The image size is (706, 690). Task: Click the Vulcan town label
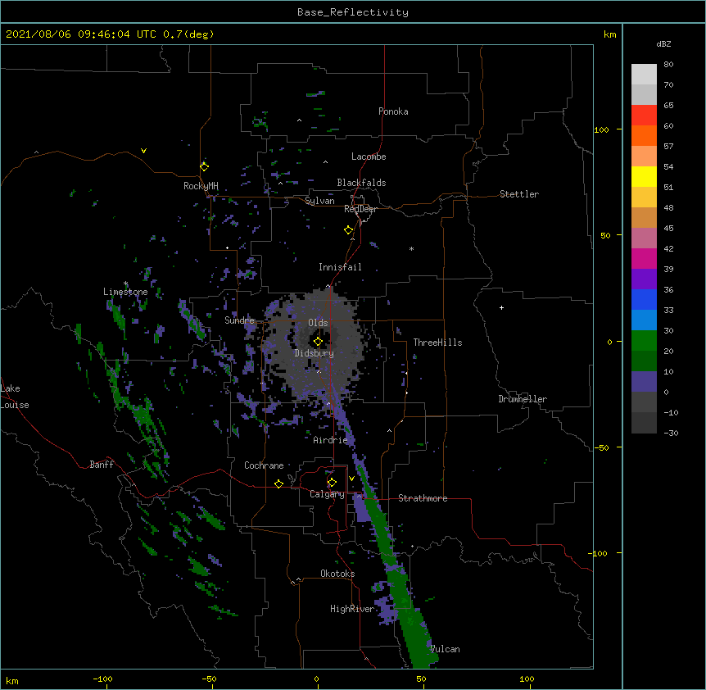tap(446, 649)
